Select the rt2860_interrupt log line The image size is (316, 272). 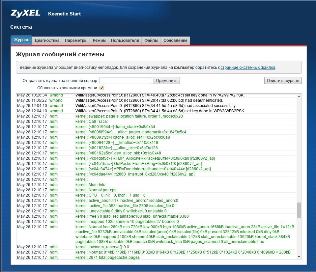pyautogui.click(x=156, y=174)
